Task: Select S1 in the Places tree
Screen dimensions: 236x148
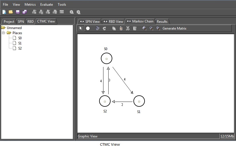Action: pyautogui.click(x=20, y=43)
